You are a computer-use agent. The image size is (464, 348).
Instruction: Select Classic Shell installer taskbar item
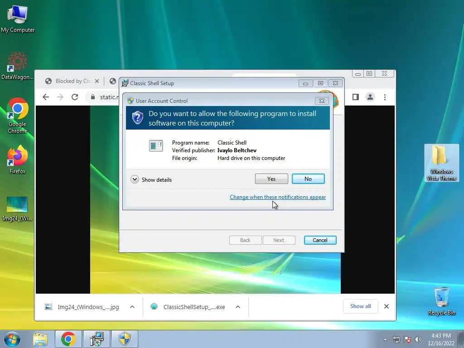coord(97,339)
